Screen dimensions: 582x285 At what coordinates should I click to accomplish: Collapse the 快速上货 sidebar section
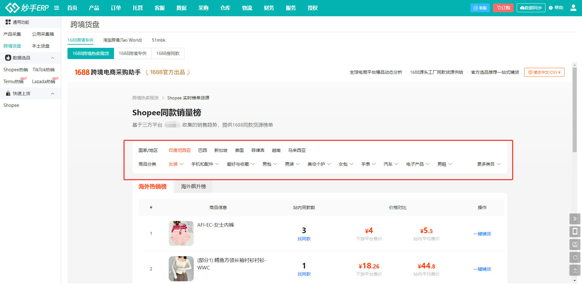52,93
